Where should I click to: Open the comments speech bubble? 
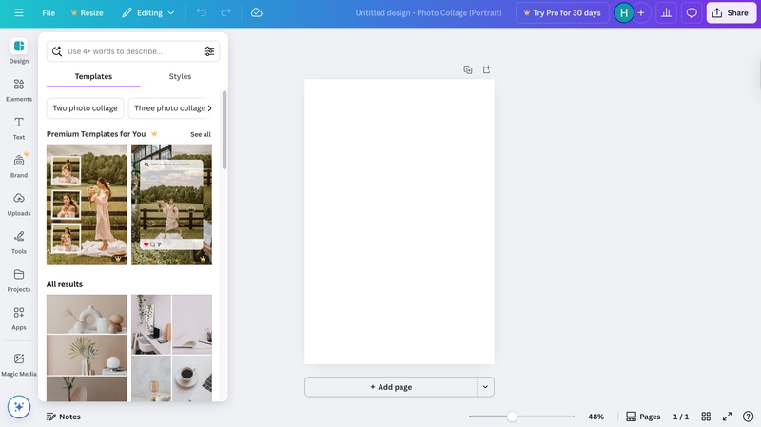click(692, 12)
